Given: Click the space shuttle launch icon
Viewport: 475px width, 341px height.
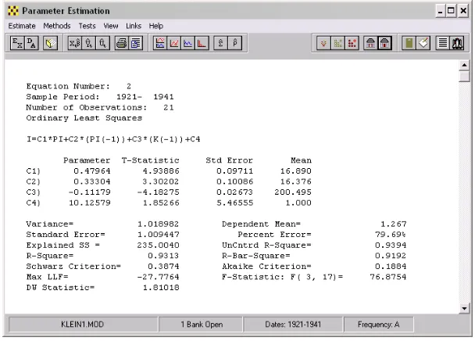Looking at the screenshot, I should point(457,43).
